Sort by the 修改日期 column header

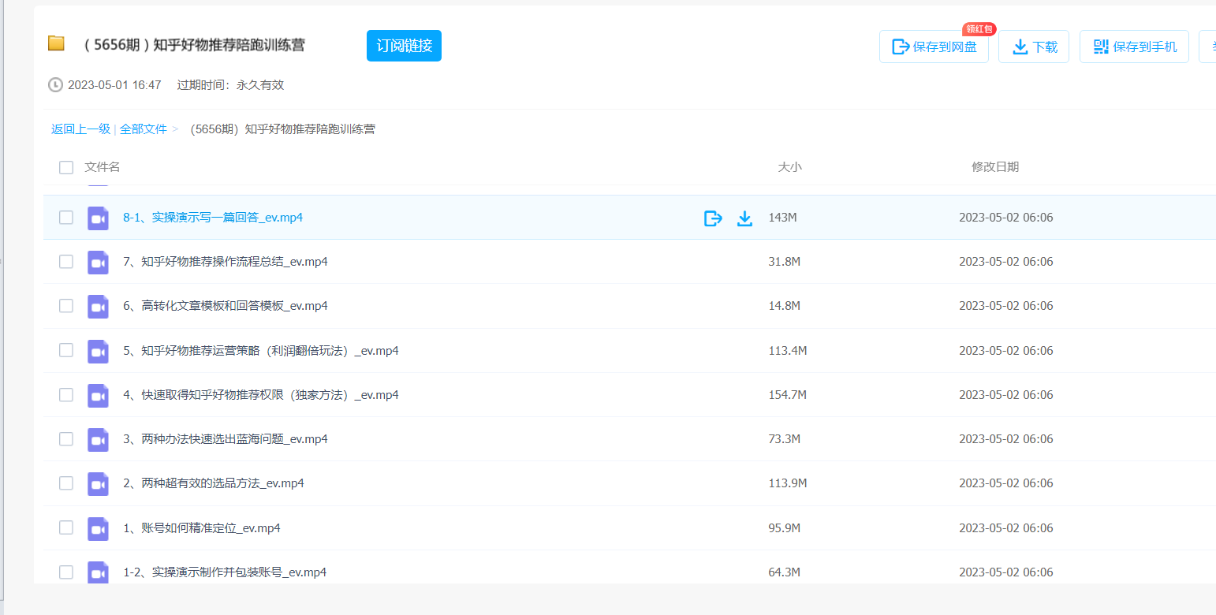pos(995,167)
